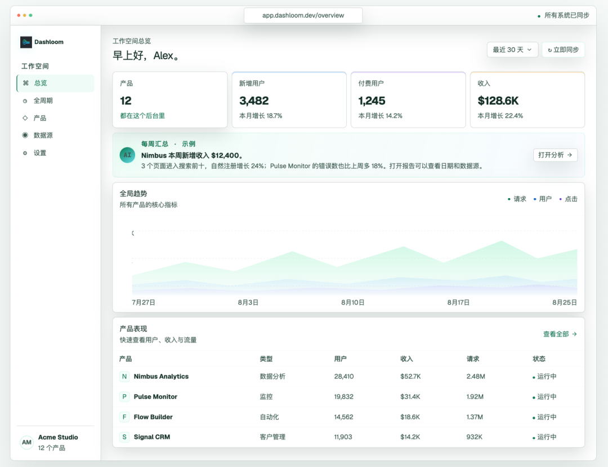Select the 产品 12 stat card
The height and width of the screenshot is (467, 608).
(x=170, y=100)
